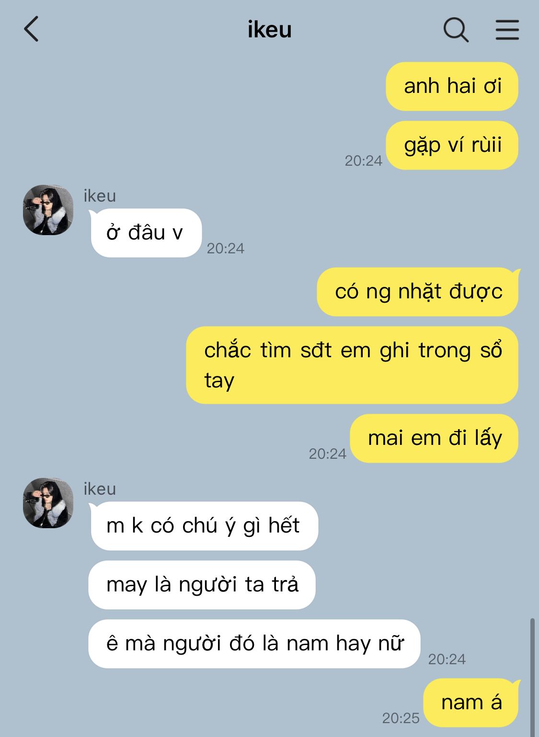Tap the 'mai em đi lấy' bubble
The image size is (539, 737).
pyautogui.click(x=434, y=438)
